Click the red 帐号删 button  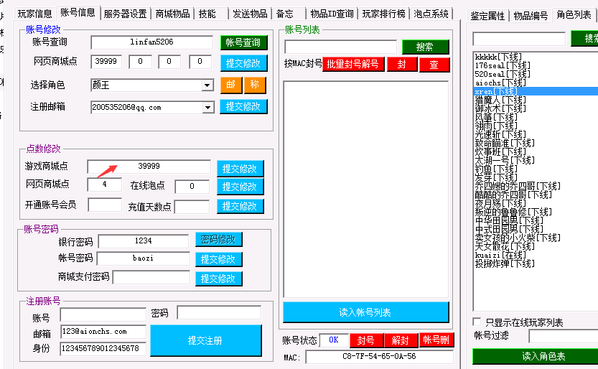pos(436,340)
